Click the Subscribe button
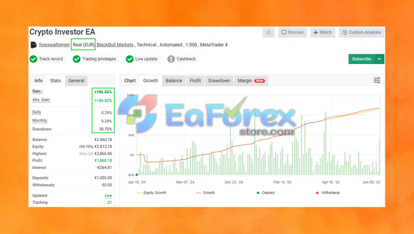Screen dimensions: 414x234 pyautogui.click(x=362, y=59)
